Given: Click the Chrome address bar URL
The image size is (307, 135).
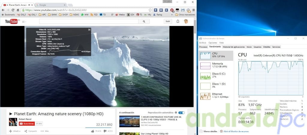Looking at the screenshot, I should [x=56, y=10].
